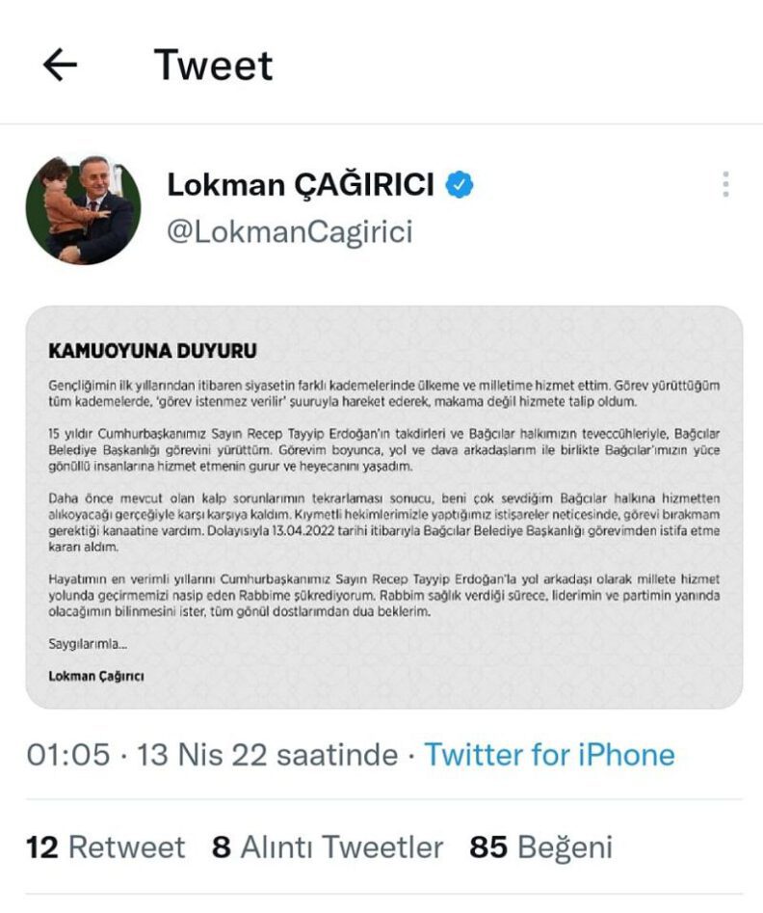Open the Twitter for iPhone link
The height and width of the screenshot is (913, 763).
549,755
